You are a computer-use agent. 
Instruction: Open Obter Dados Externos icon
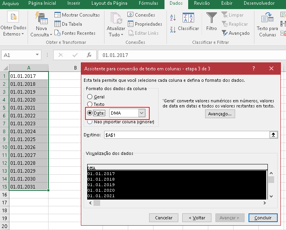(x=13, y=17)
